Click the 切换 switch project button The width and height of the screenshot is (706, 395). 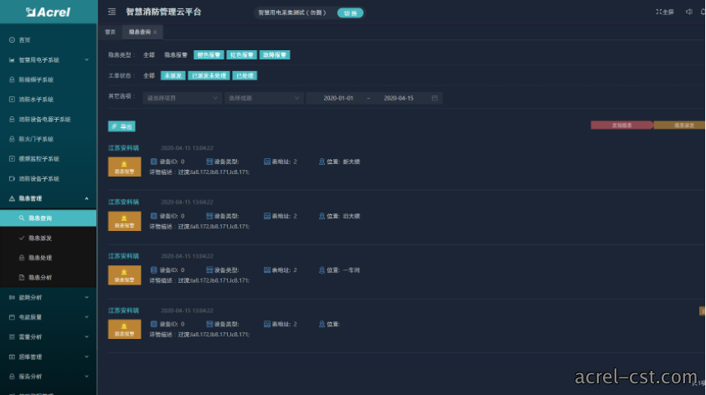350,13
